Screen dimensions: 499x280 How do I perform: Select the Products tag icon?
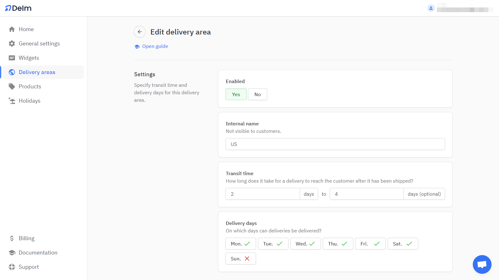[12, 86]
